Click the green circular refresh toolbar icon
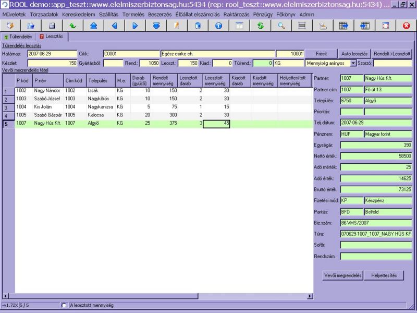This screenshot has width=417, height=313. (x=260, y=25)
